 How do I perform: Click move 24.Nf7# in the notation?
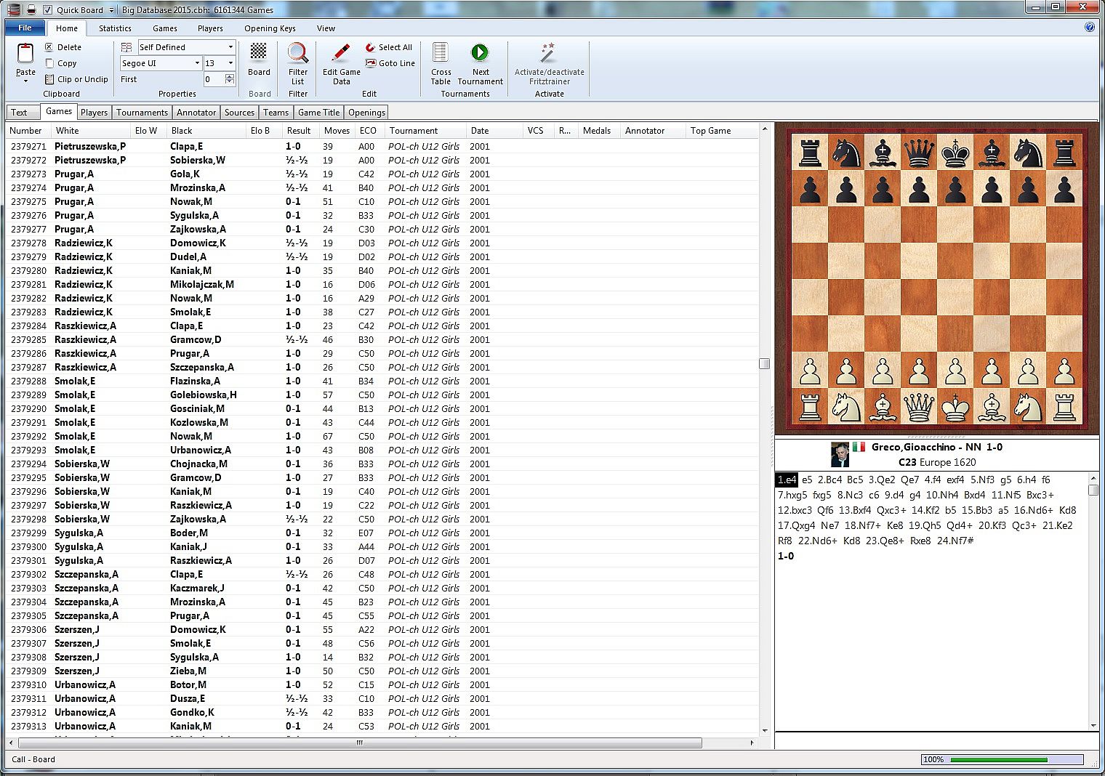click(x=955, y=541)
